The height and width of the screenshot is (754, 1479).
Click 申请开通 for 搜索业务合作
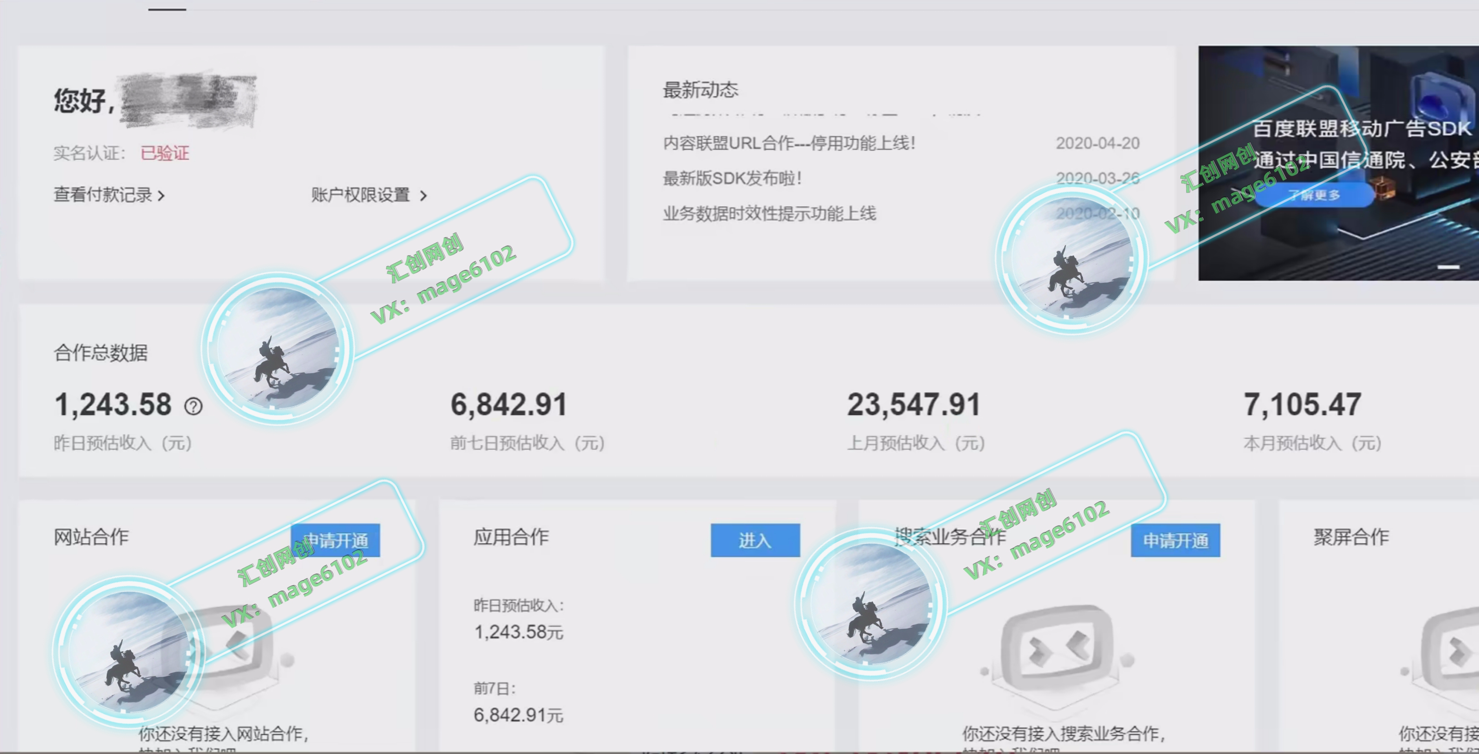1175,540
